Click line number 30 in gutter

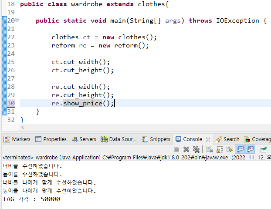pyautogui.click(x=11, y=103)
